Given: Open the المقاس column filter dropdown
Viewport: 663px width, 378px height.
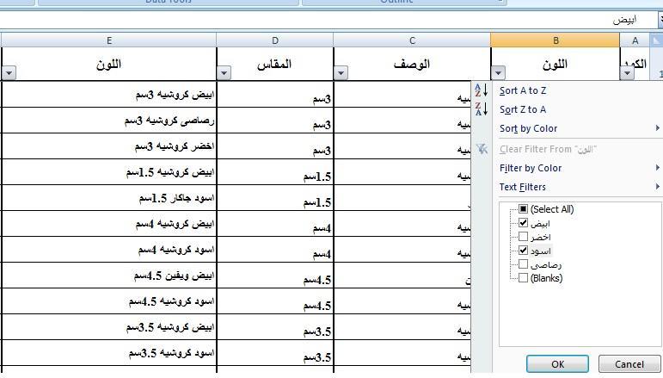Looking at the screenshot, I should 224,73.
